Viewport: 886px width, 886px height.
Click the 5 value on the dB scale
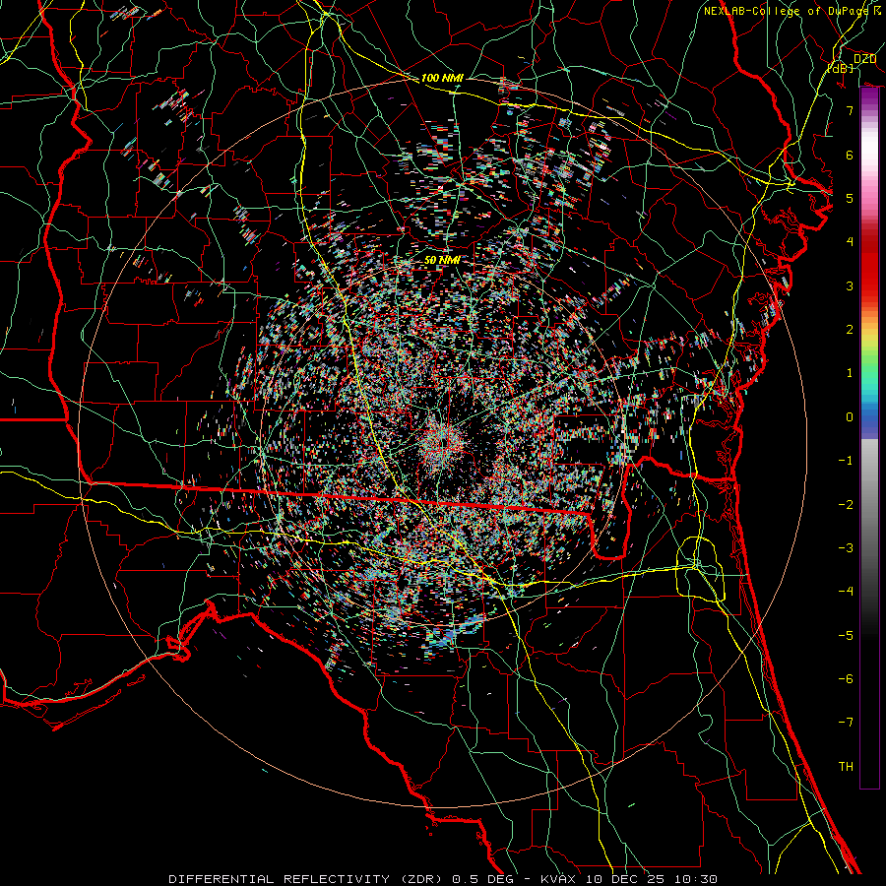tap(850, 198)
